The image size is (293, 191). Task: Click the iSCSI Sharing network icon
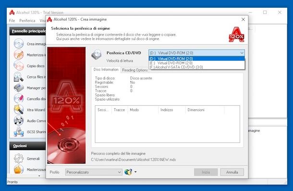(19, 132)
